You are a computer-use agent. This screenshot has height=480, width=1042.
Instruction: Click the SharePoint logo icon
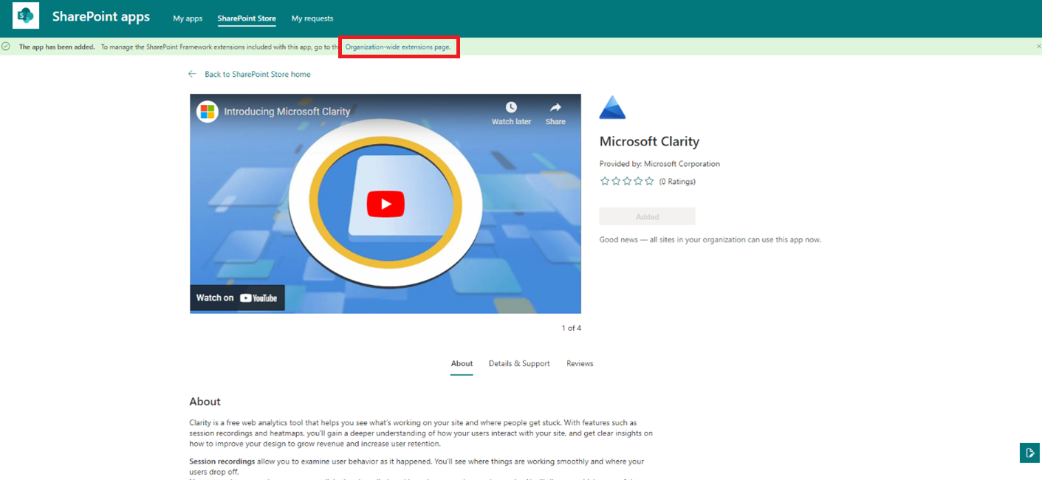[26, 16]
